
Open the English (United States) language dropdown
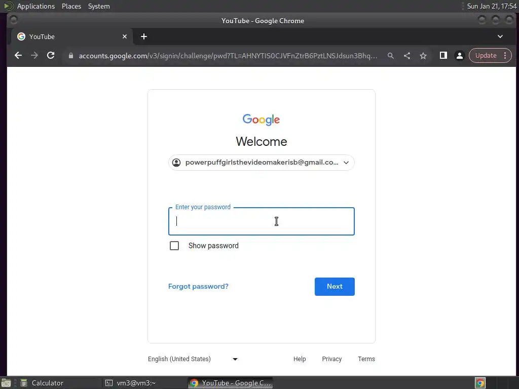(x=193, y=359)
